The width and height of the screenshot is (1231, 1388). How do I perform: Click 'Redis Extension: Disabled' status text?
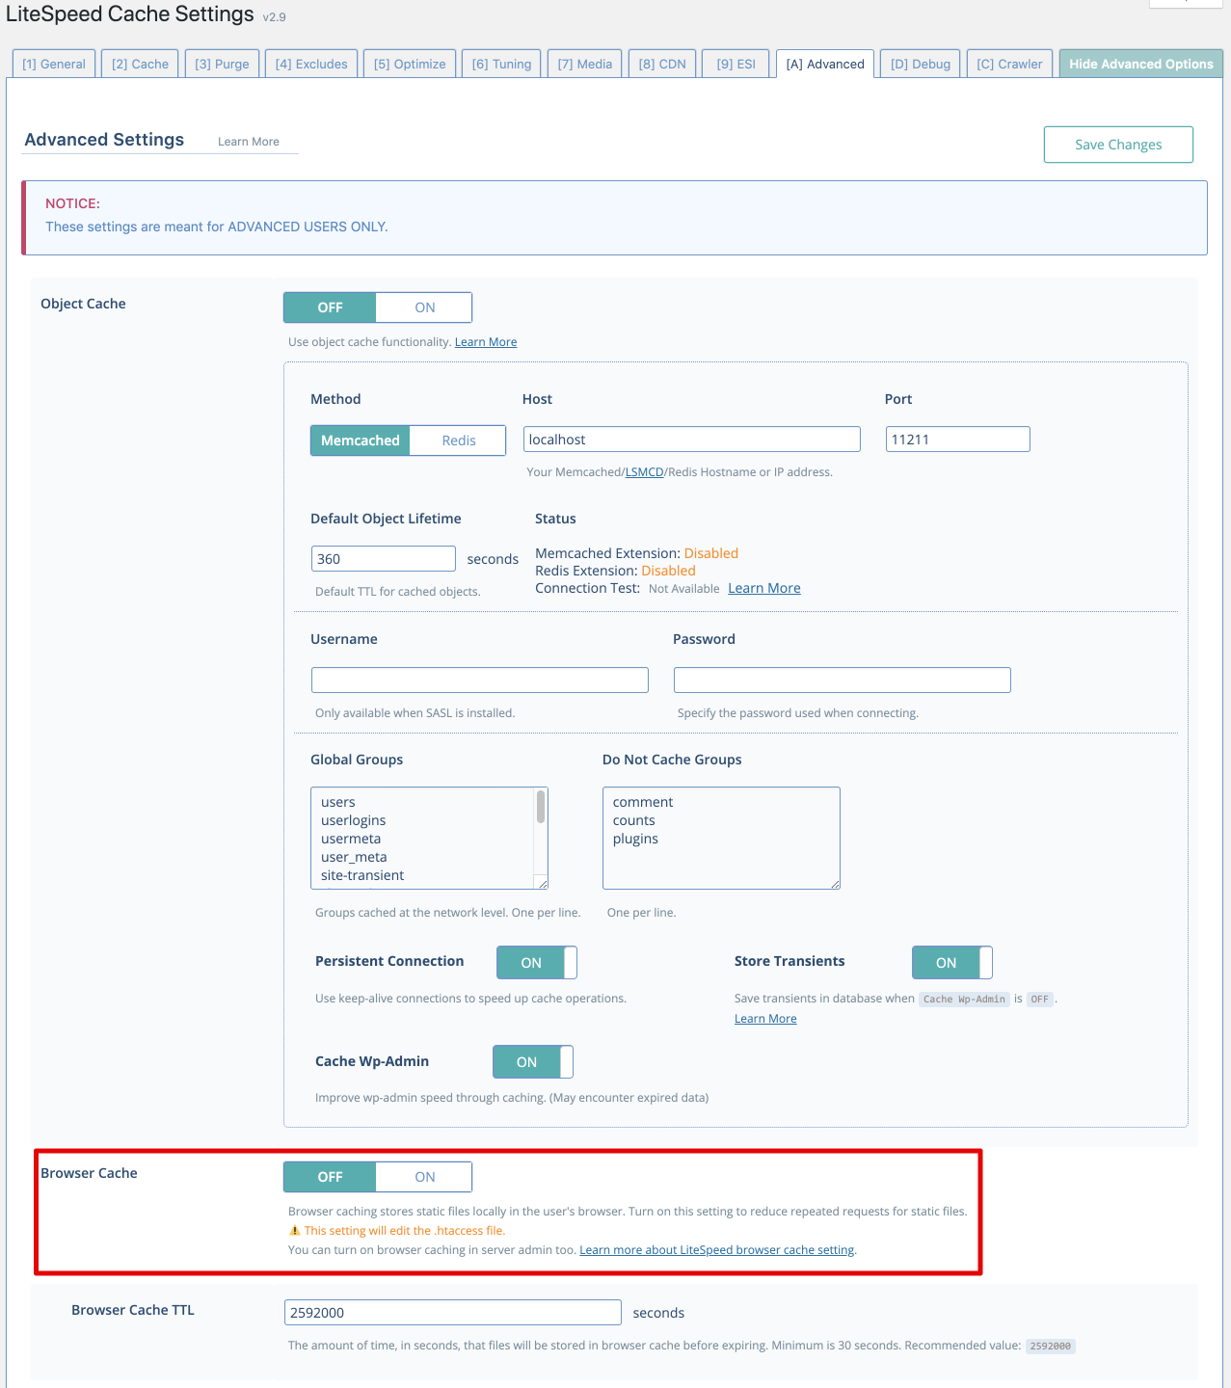tap(615, 571)
